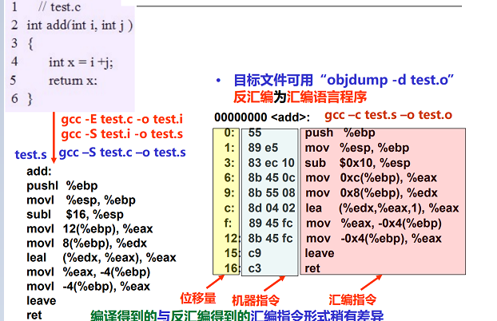Click machine code '8d 04 02'
497x321 pixels.
pyautogui.click(x=272, y=208)
